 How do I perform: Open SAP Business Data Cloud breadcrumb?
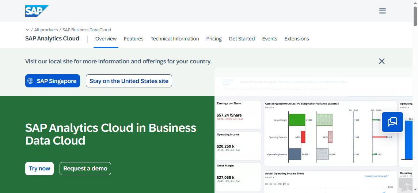pos(87,30)
